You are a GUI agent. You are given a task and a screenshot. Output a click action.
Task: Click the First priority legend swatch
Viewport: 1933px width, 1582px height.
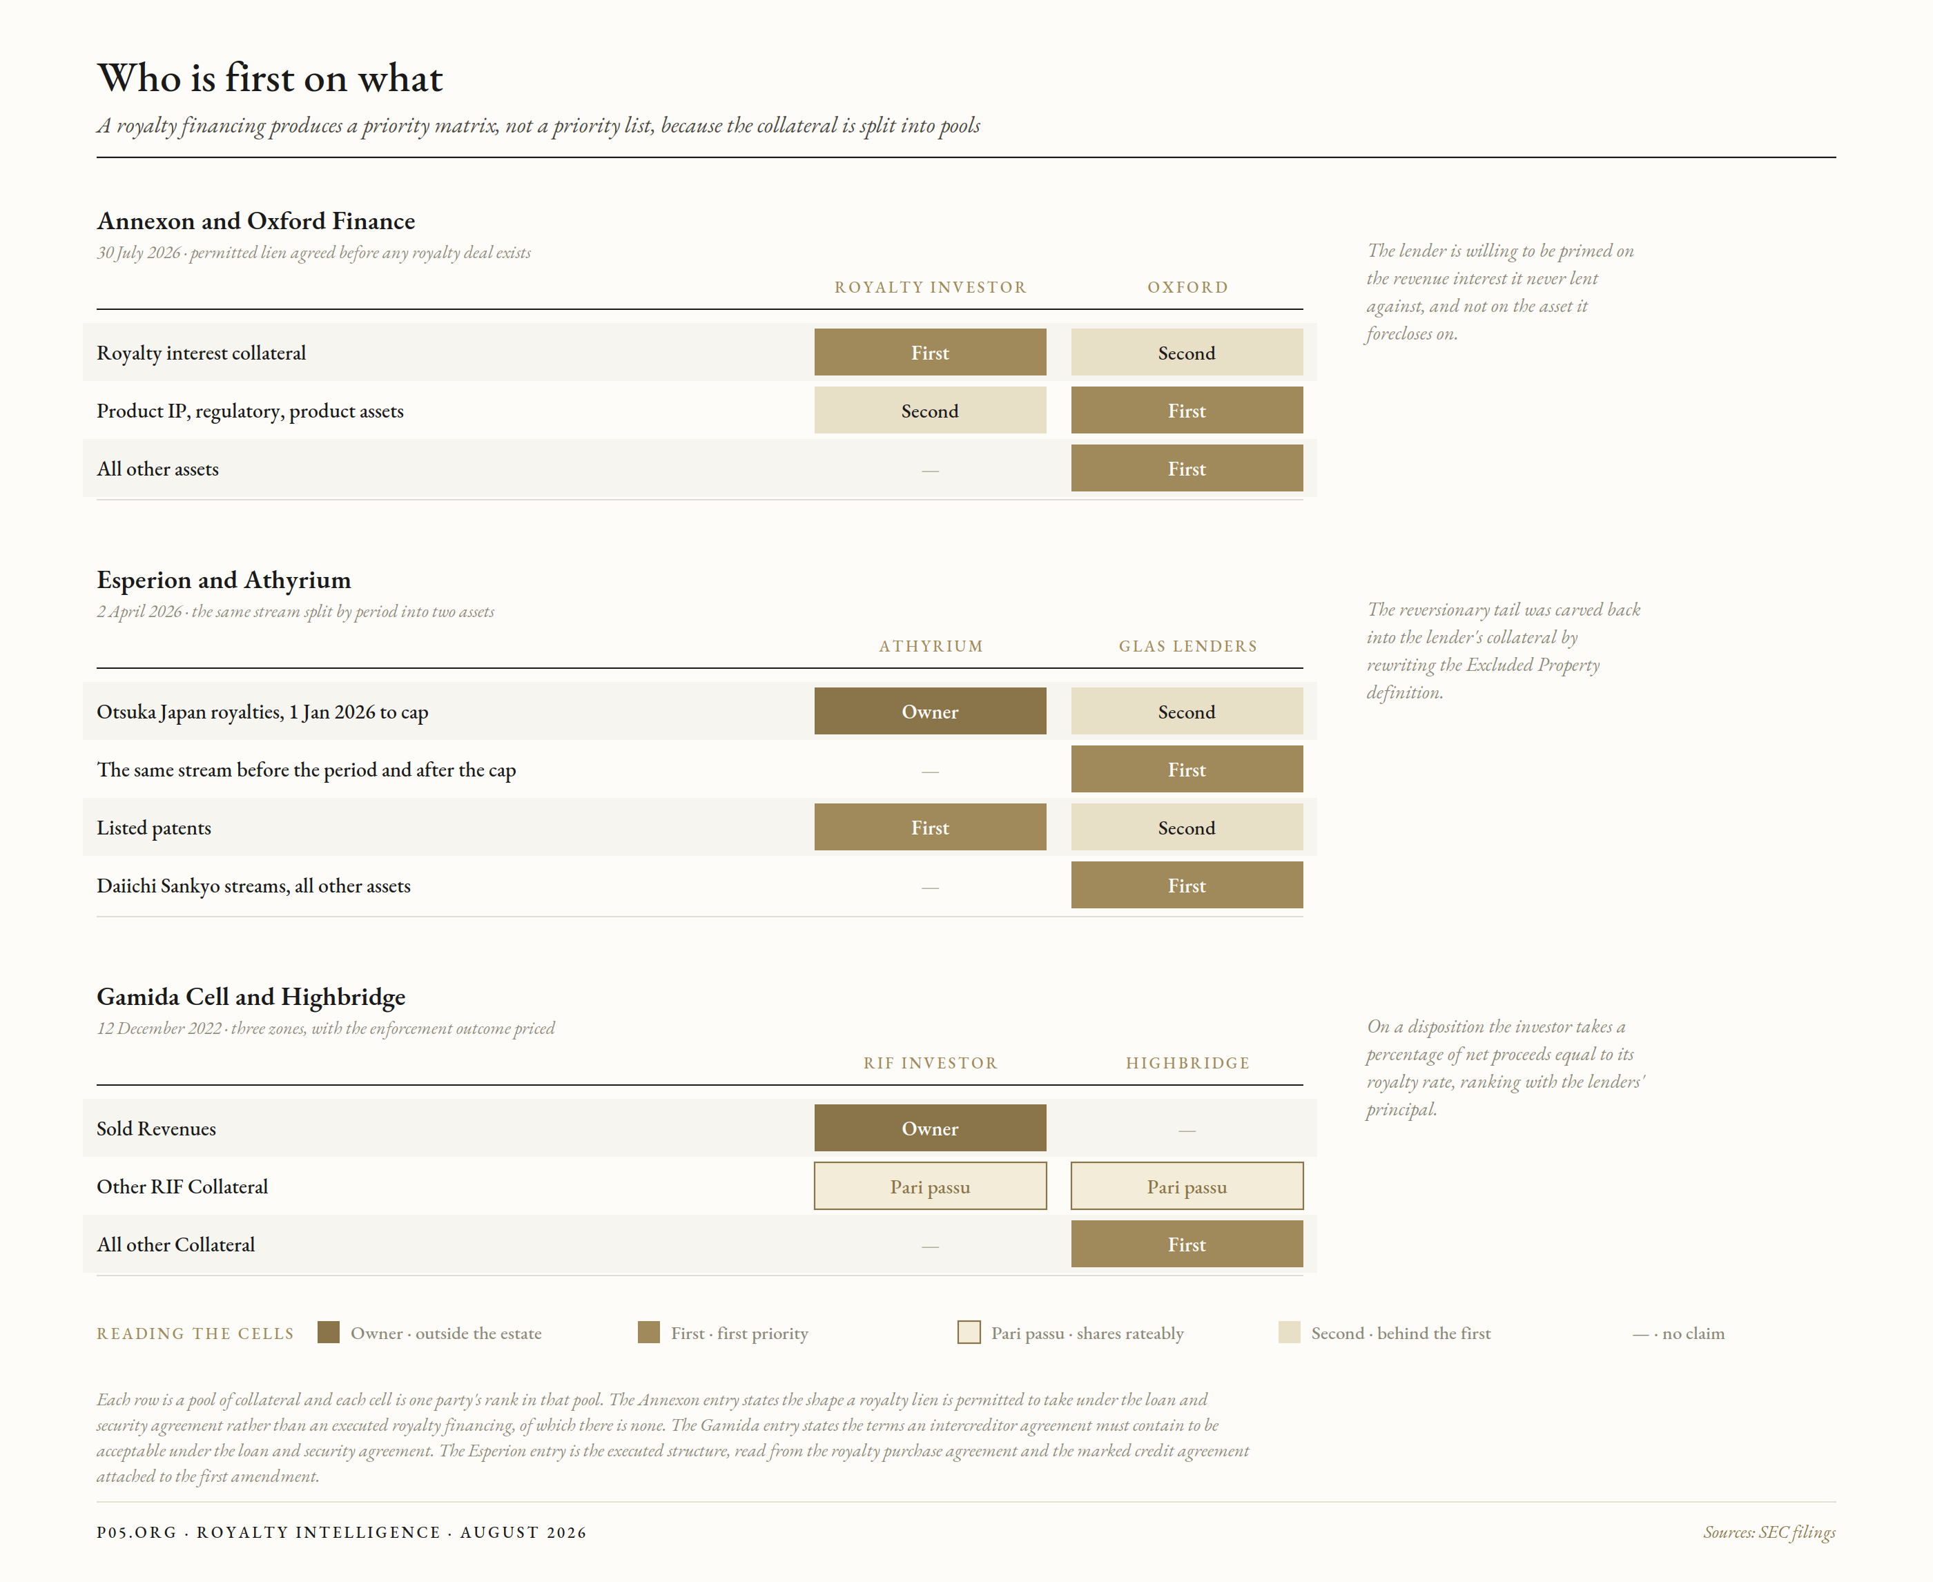point(648,1332)
